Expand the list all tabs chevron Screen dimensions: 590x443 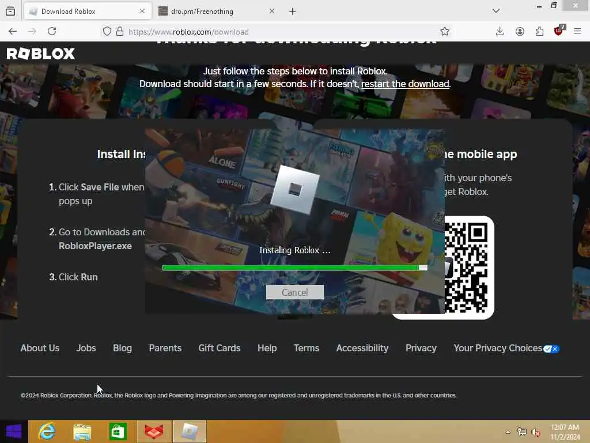tap(496, 11)
